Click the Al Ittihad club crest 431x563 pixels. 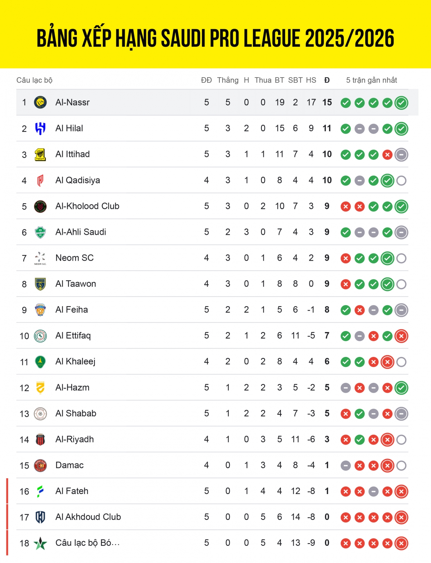click(x=40, y=154)
